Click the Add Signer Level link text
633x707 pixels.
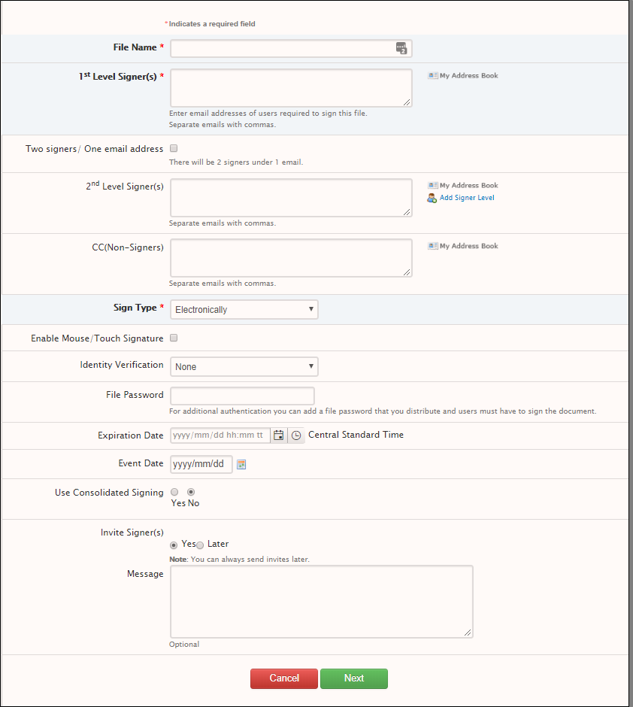(465, 197)
